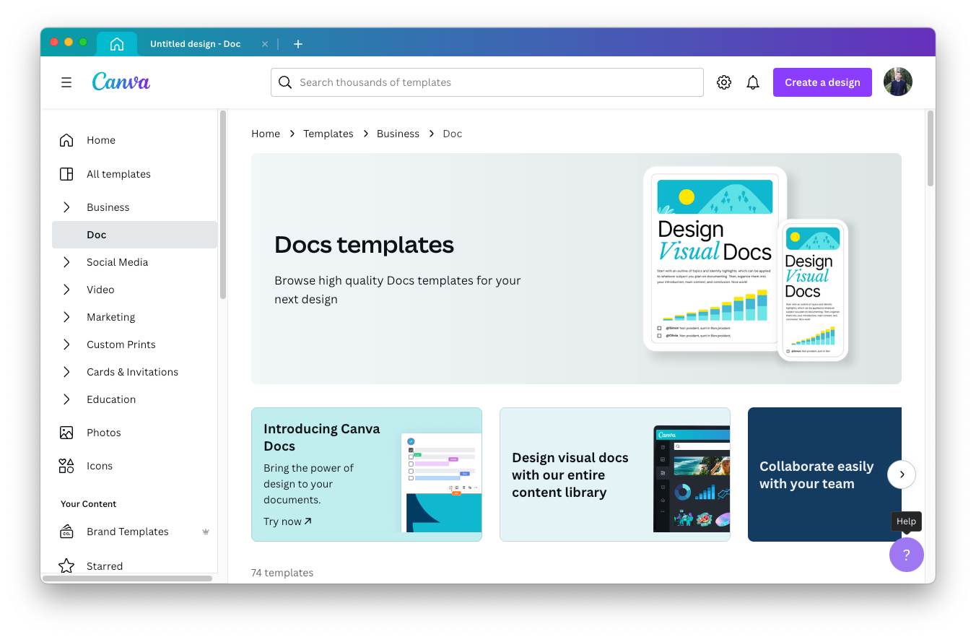Open notifications bell icon

point(753,82)
